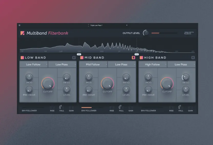Click the HIGH BAND title text
This screenshot has height=145, width=213.
coord(155,58)
